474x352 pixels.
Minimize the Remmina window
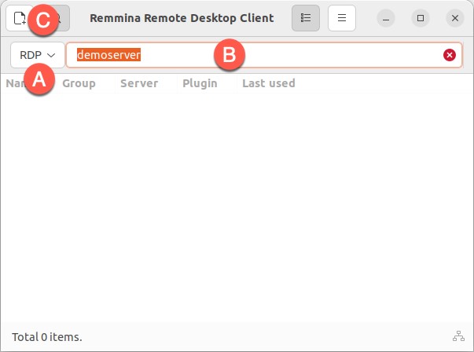(x=386, y=18)
